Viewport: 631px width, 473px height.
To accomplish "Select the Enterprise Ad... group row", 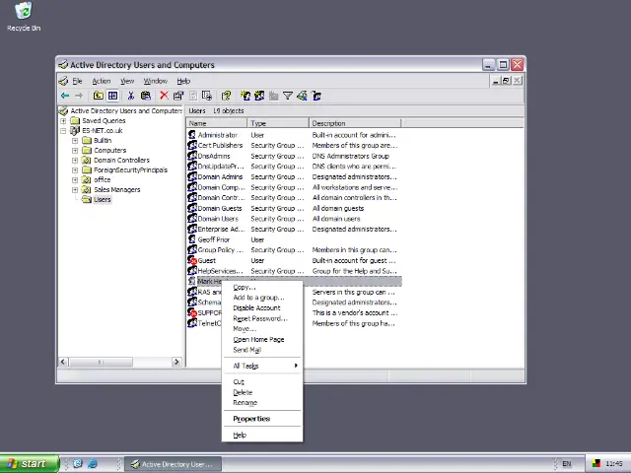I will (294, 230).
